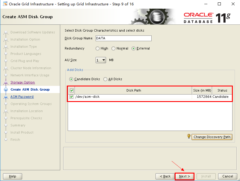Toggle the select-all checkbox in disk table header

coord(72,91)
